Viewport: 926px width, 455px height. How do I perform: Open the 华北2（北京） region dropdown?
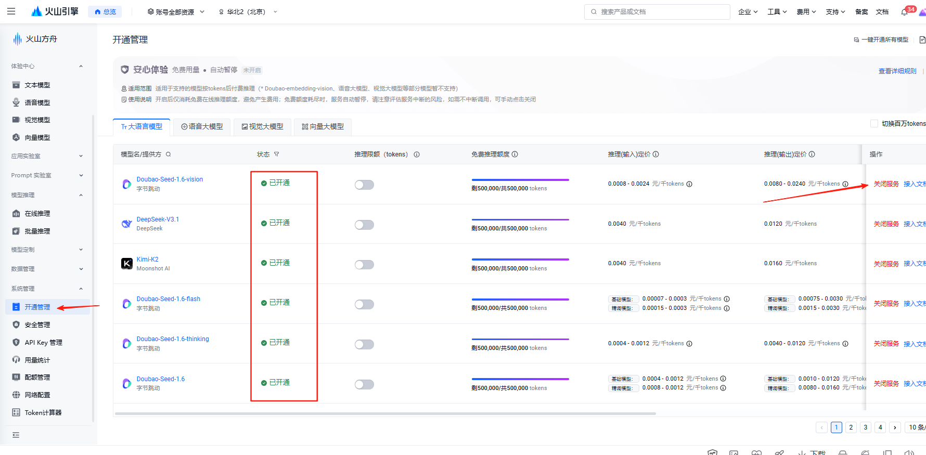[248, 12]
